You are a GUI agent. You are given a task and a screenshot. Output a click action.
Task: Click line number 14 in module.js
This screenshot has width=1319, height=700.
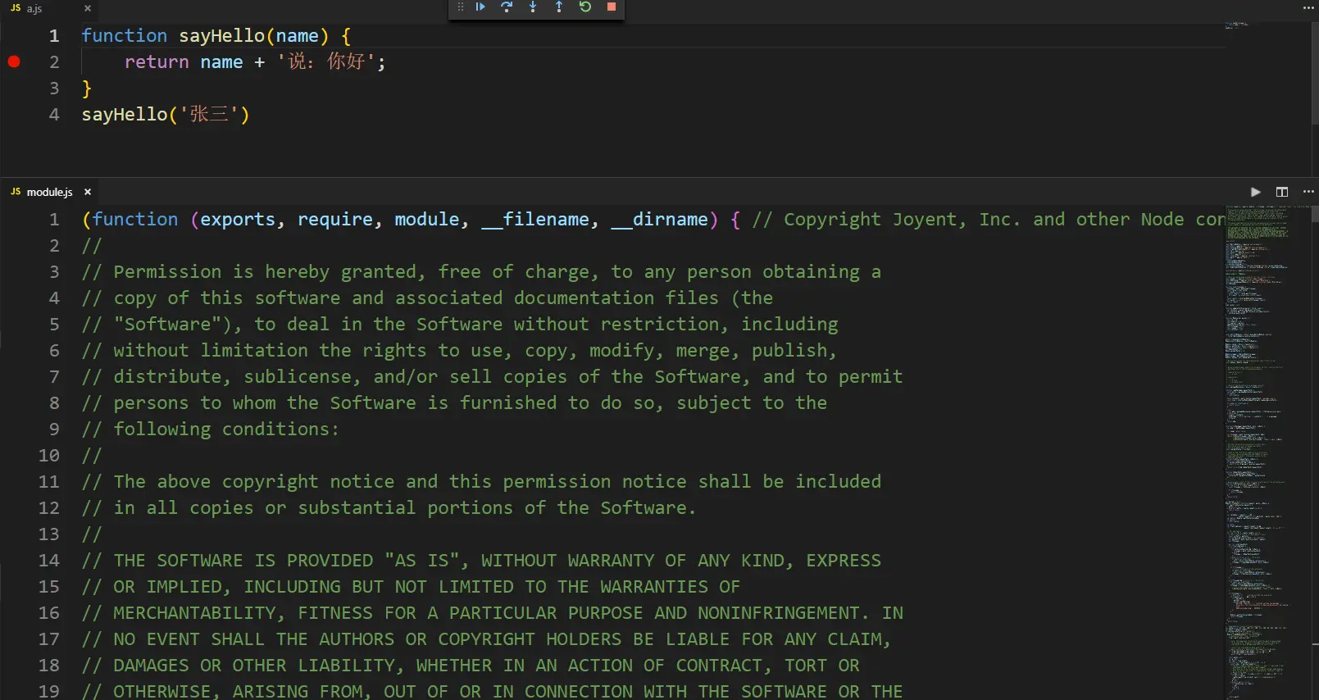click(49, 561)
